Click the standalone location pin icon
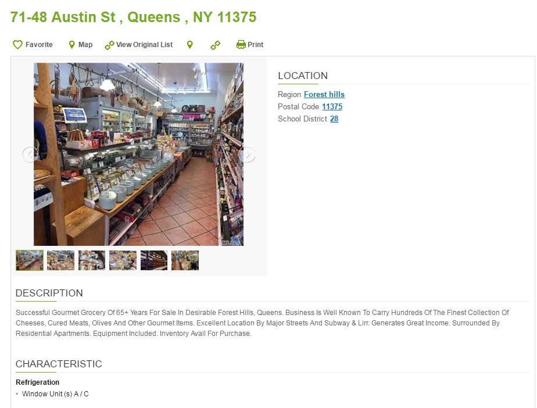This screenshot has width=537, height=408. click(189, 45)
